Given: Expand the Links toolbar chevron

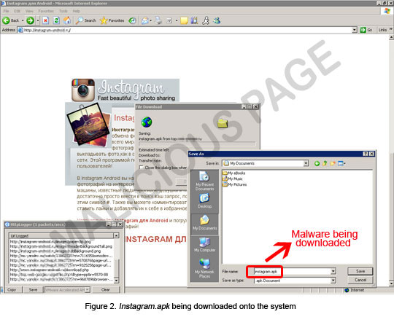Looking at the screenshot, I should tap(391, 29).
